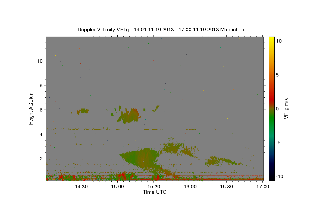Click the height tick label 8
The image size is (326, 217).
coord(42,85)
